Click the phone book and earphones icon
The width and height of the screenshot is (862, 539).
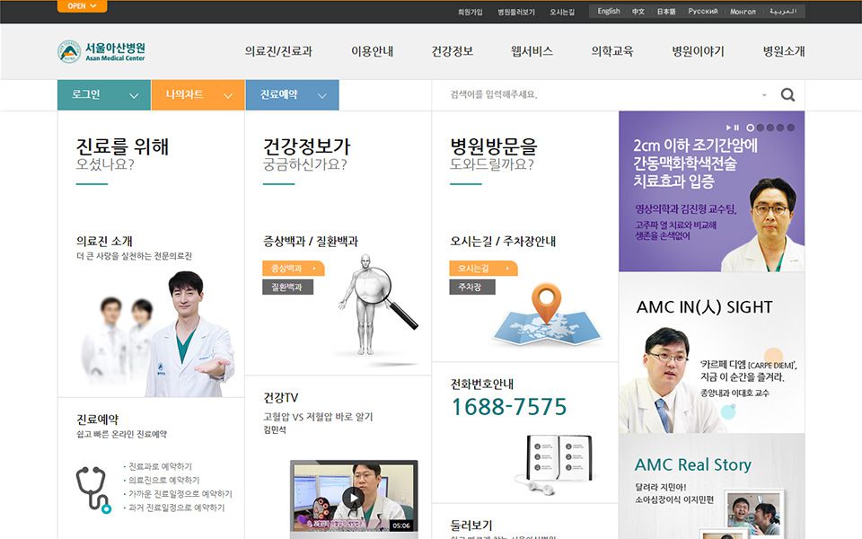(x=557, y=460)
